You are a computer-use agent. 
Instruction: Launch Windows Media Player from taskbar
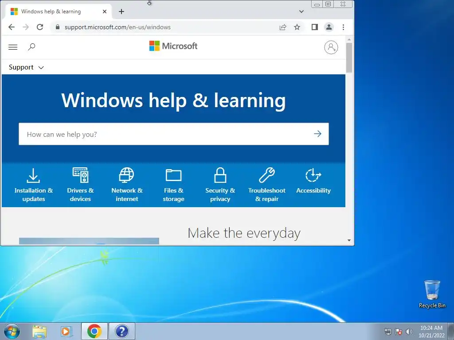click(x=67, y=331)
